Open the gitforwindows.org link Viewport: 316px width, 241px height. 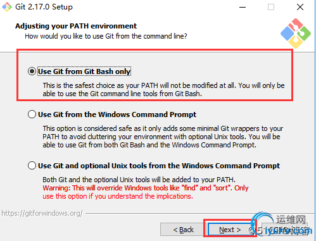click(x=42, y=213)
